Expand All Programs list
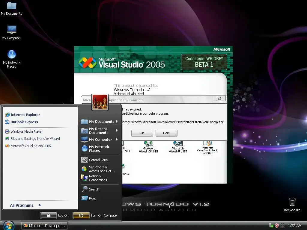307x230 pixels. click(x=25, y=205)
